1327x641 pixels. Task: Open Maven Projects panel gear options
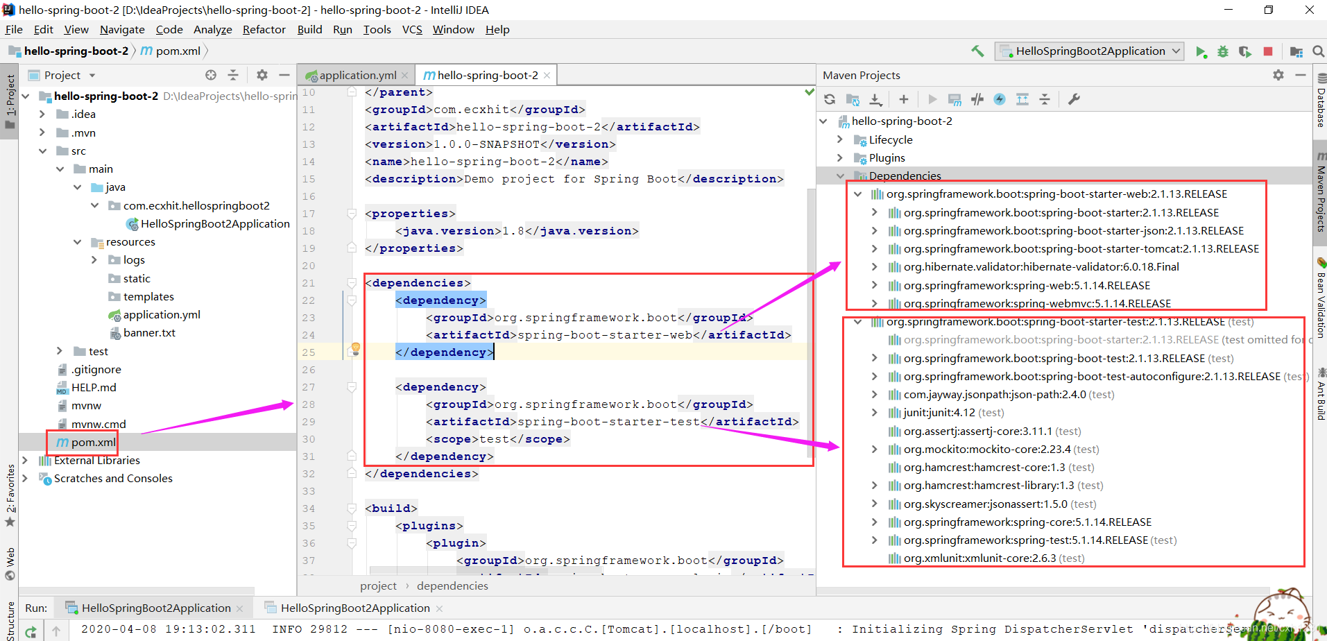pos(1278,75)
